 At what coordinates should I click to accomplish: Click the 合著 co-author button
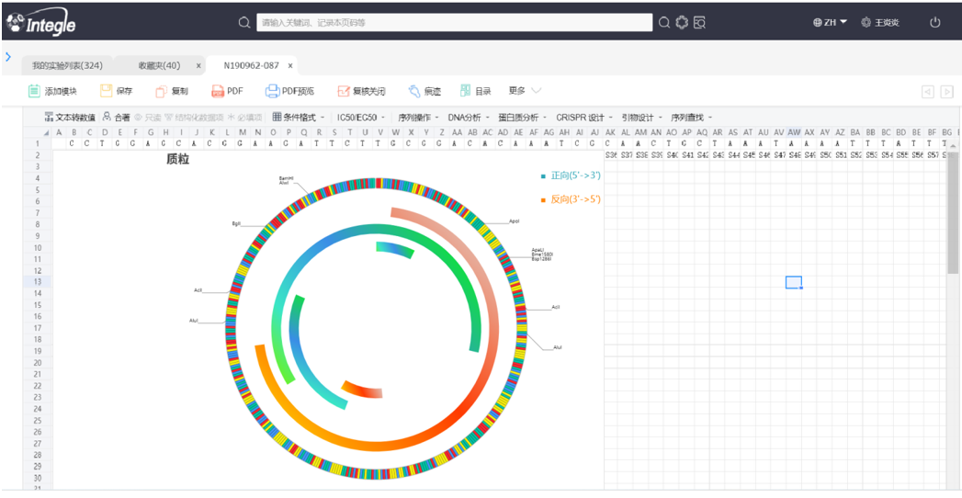pyautogui.click(x=117, y=118)
